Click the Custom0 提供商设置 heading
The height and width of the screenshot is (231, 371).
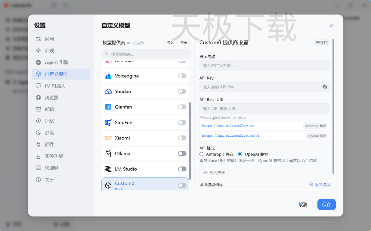(x=224, y=43)
